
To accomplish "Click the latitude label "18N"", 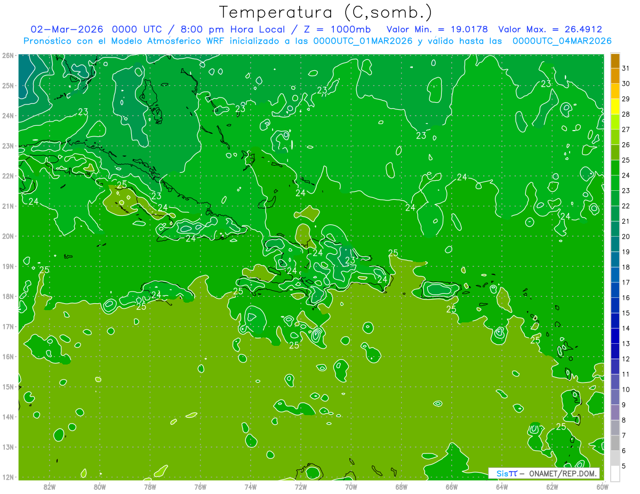I will (7, 296).
